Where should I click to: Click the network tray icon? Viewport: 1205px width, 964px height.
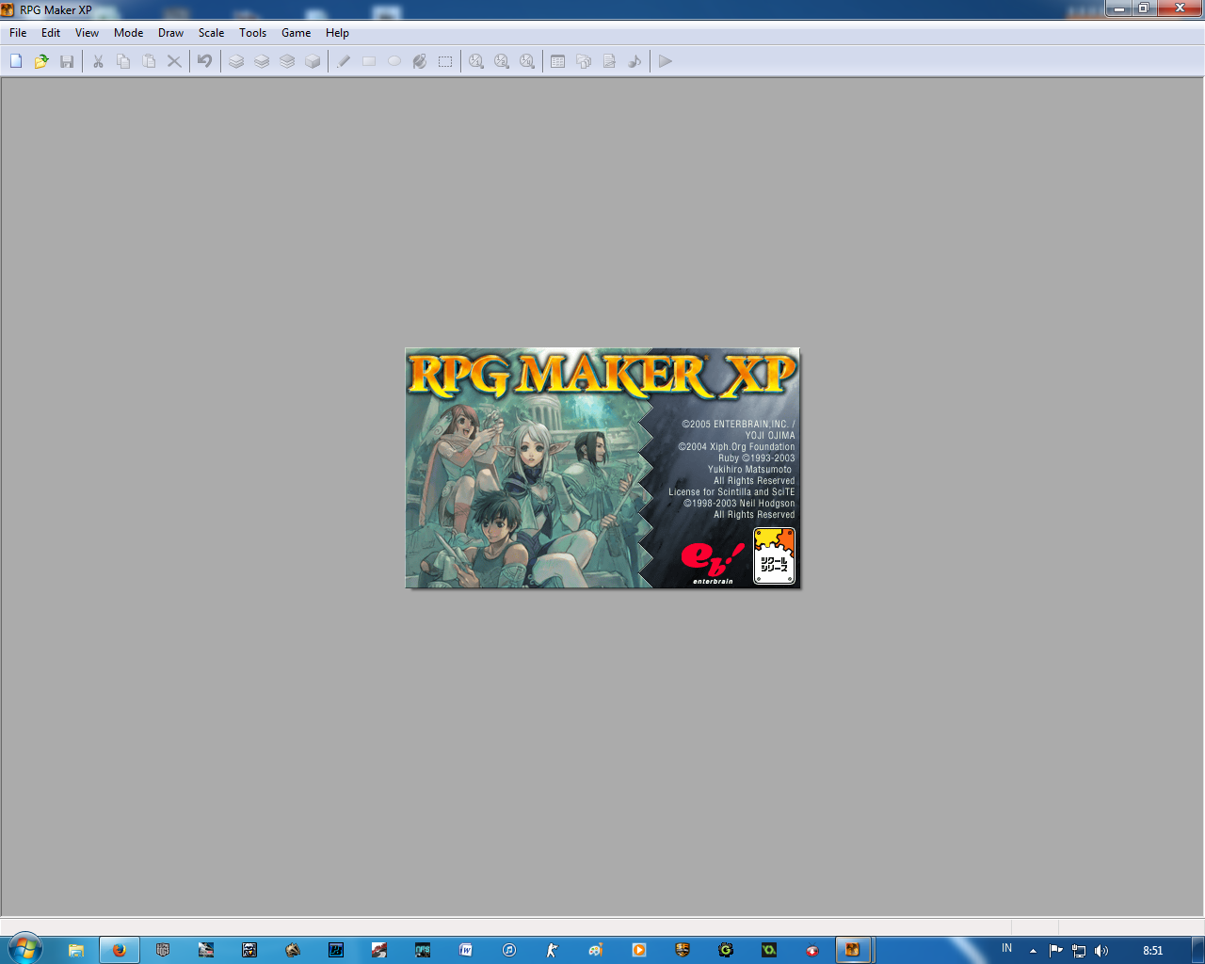pos(1079,951)
